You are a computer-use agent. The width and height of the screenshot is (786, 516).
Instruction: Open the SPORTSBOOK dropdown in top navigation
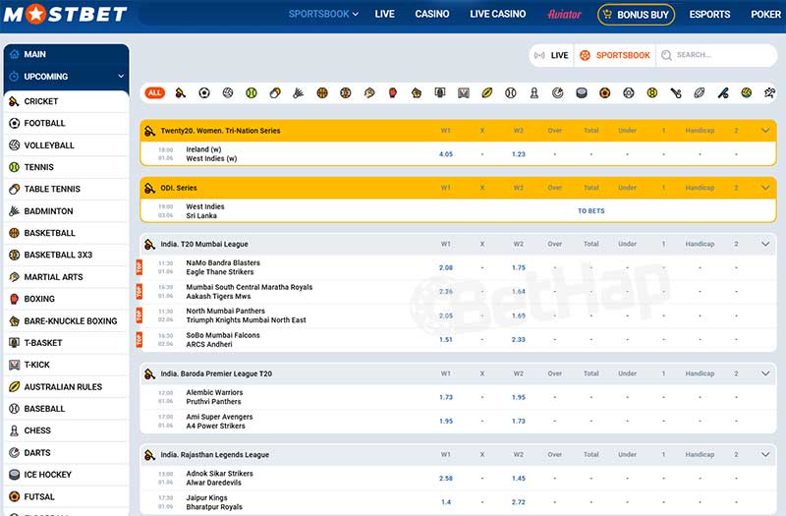coord(323,14)
